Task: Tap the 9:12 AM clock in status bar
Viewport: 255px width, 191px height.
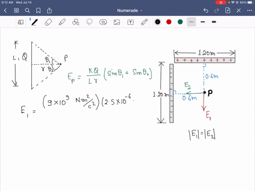Action: (7, 3)
